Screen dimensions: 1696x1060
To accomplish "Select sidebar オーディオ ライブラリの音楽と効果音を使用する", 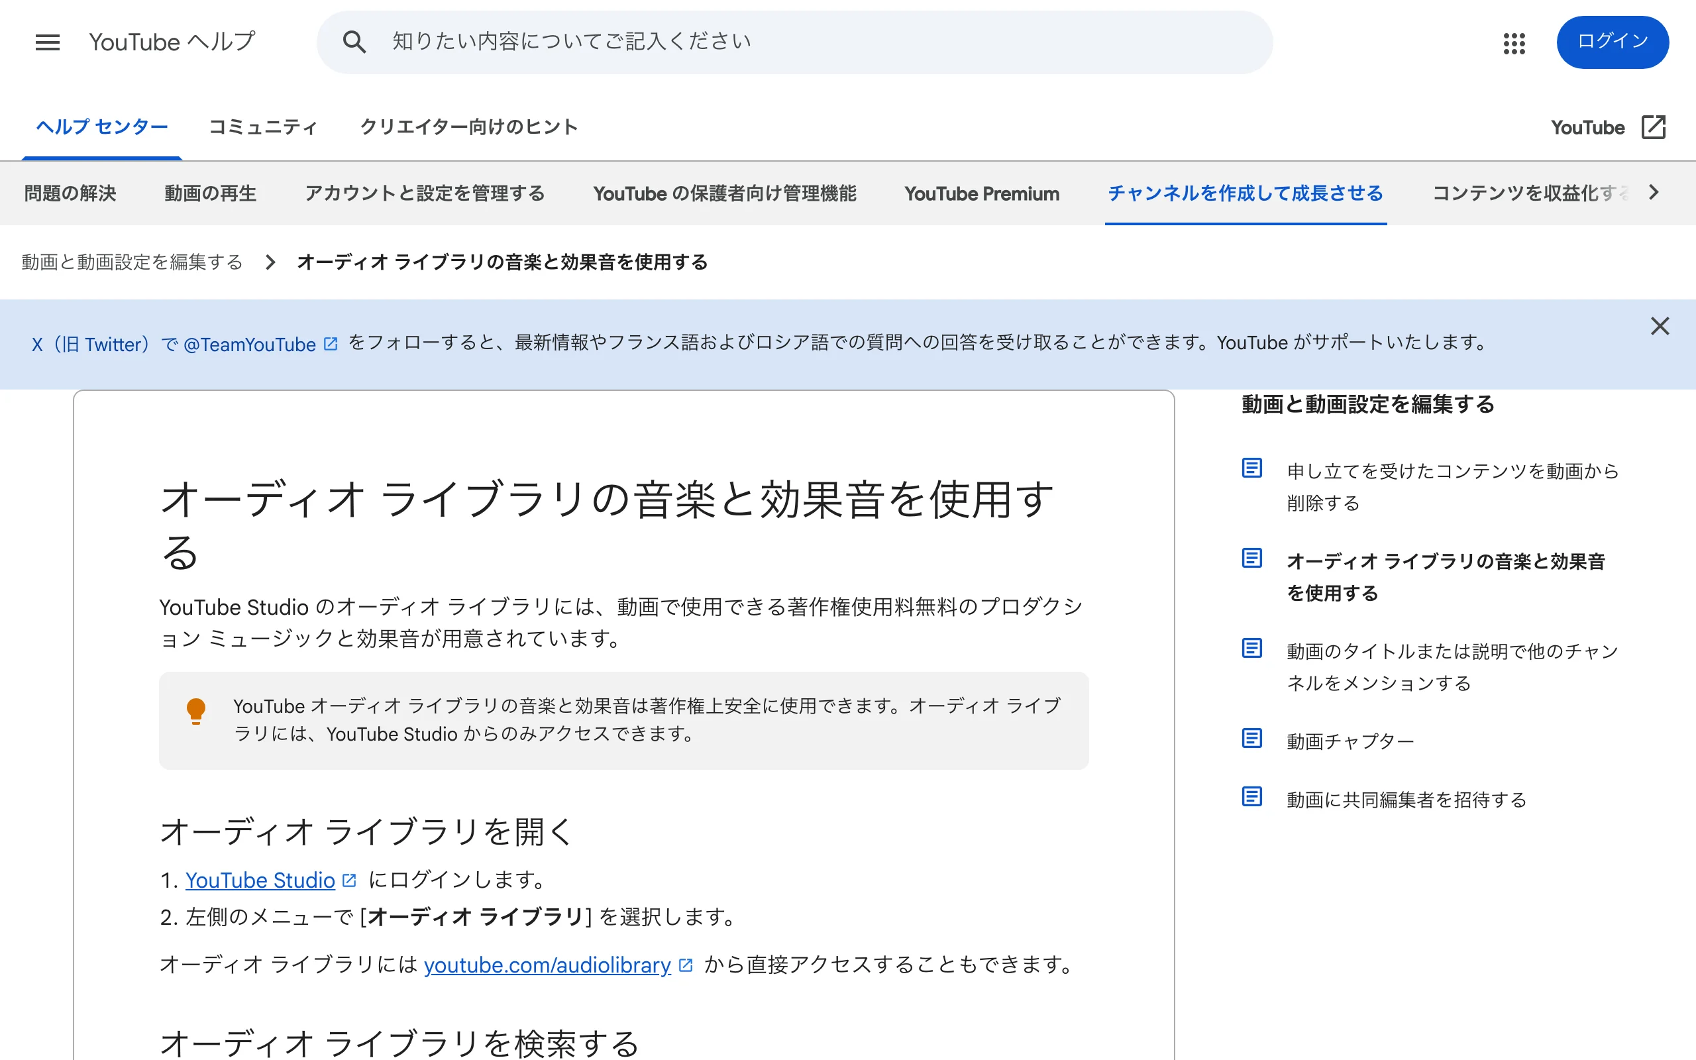I will point(1446,577).
